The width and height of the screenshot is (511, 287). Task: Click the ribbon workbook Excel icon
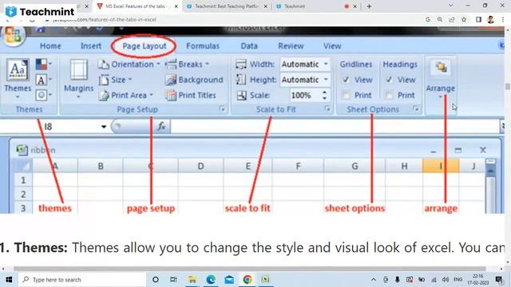pos(22,150)
